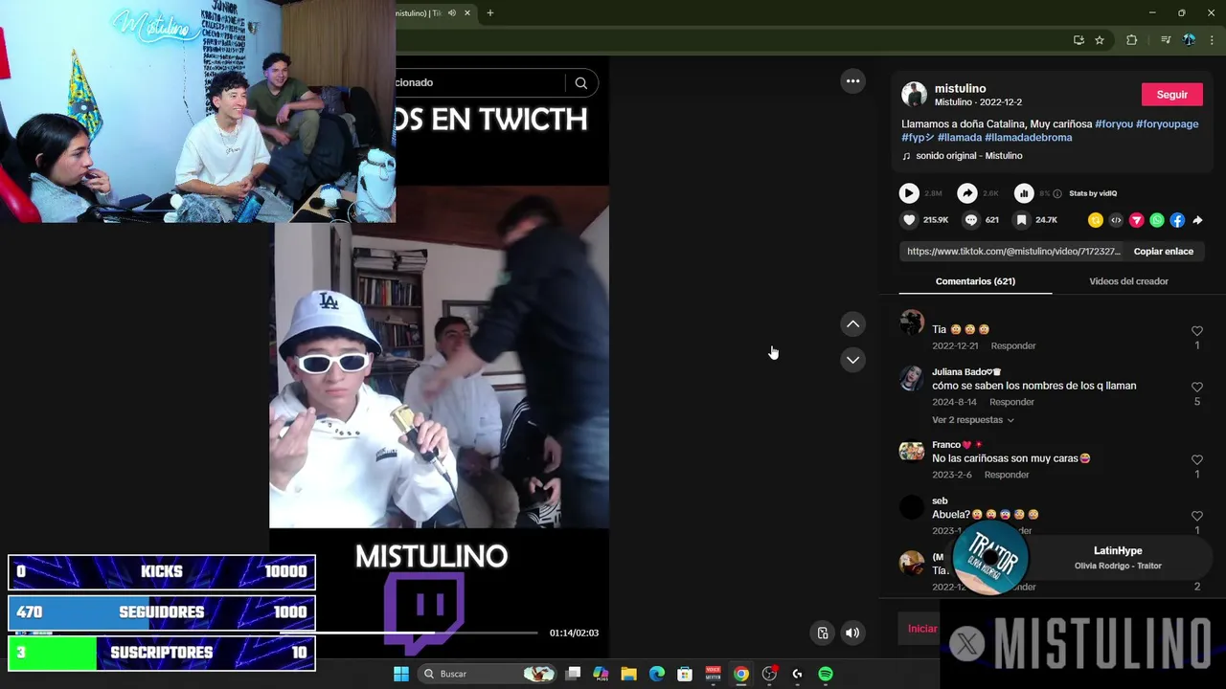Image resolution: width=1226 pixels, height=689 pixels.
Task: Open the Chrome extensions puzzle icon
Action: coord(1131,40)
